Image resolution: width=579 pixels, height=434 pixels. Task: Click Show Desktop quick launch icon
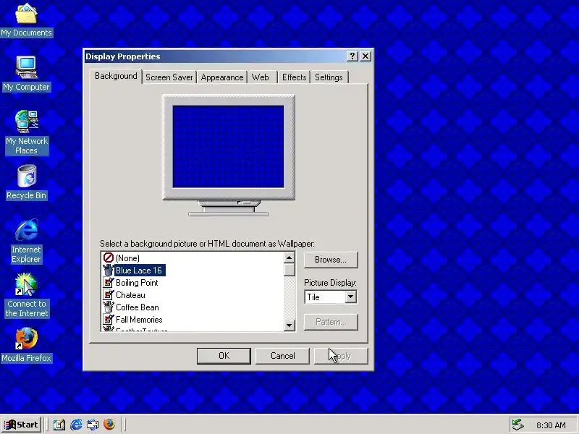pyautogui.click(x=59, y=425)
